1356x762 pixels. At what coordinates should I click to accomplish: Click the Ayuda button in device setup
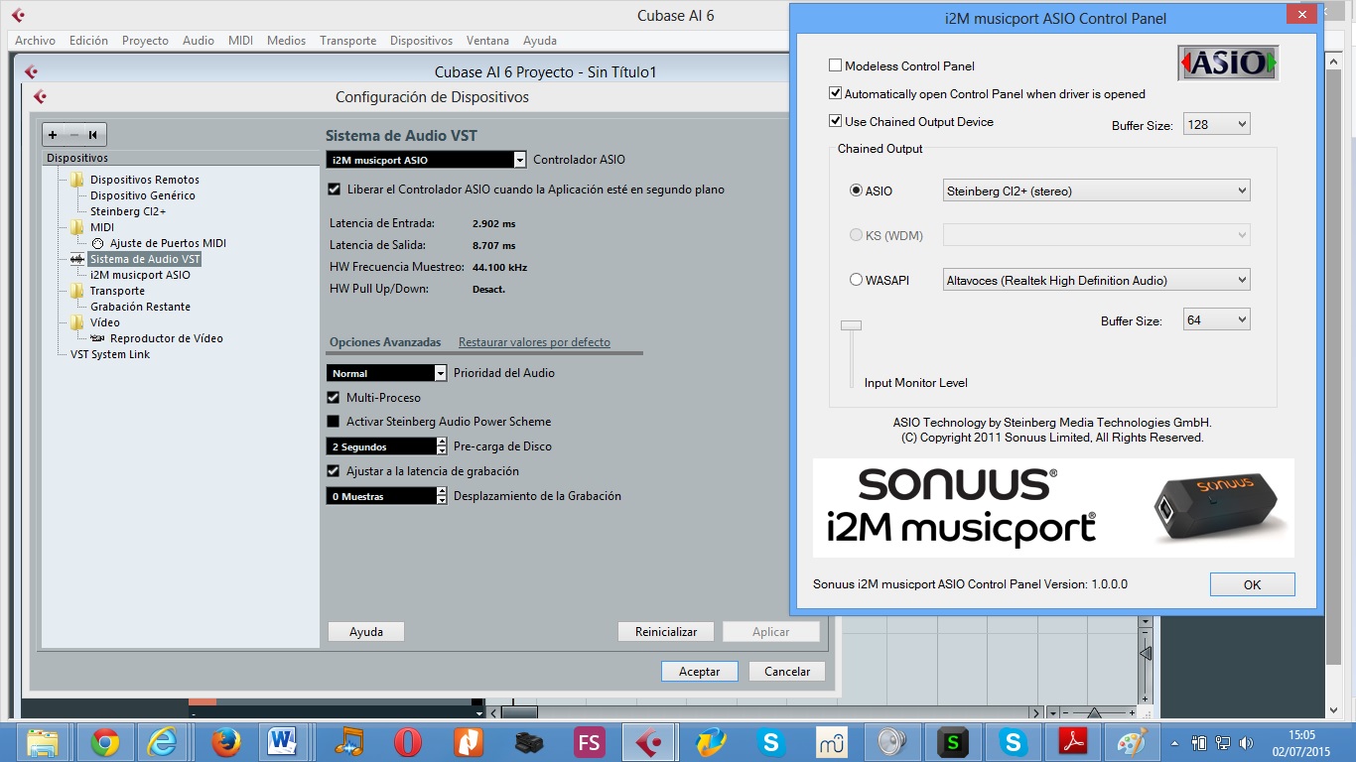click(x=366, y=632)
